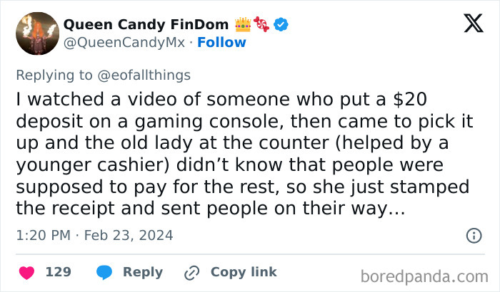The image size is (500, 292).
Task: Follow the QueenCandyMx account
Action: 221,42
